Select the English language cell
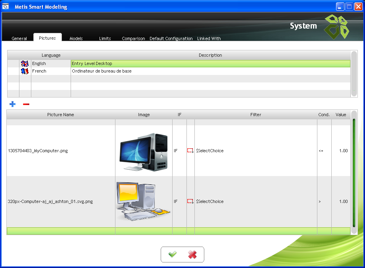The width and height of the screenshot is (365, 268). [51, 63]
